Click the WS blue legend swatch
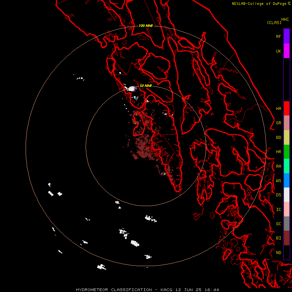 (x=286, y=180)
